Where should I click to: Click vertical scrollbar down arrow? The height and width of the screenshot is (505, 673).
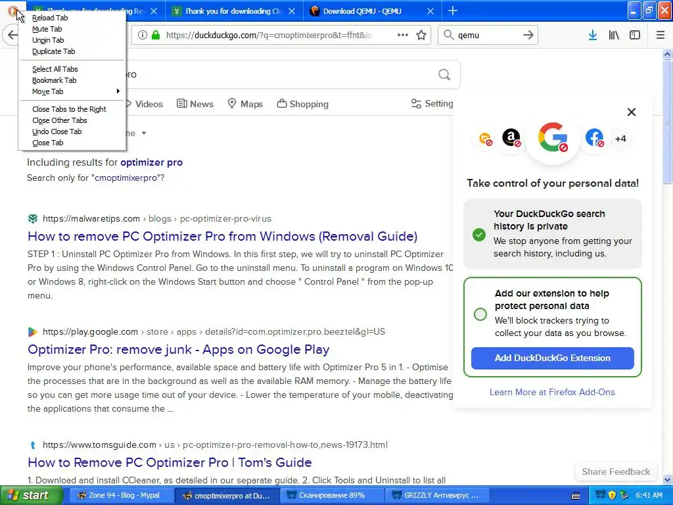667,480
